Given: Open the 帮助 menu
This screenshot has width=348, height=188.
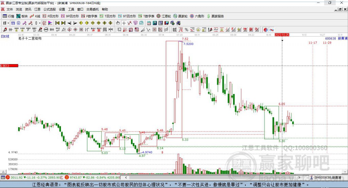Looking at the screenshot, I should click(105, 9).
